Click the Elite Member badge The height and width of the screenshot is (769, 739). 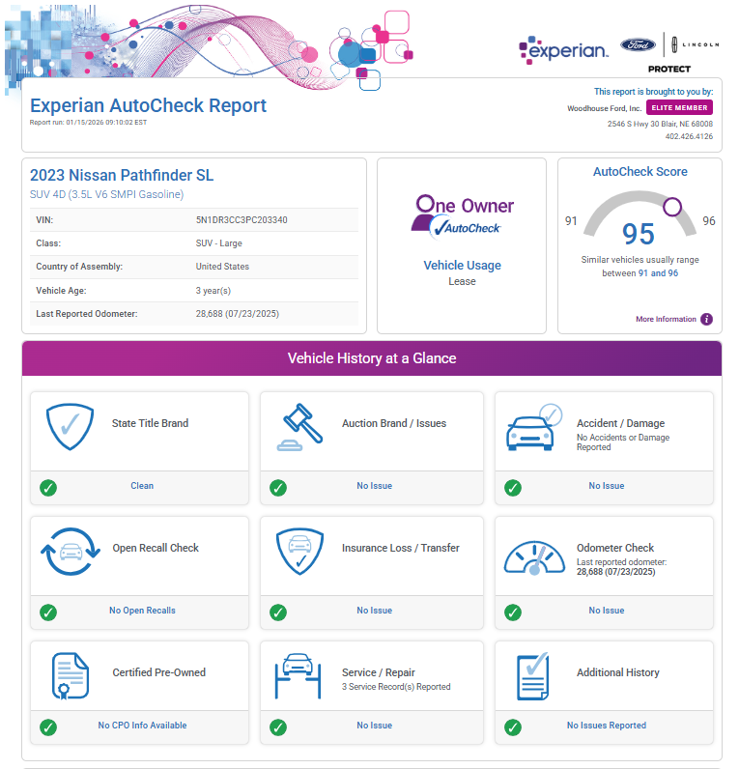tap(679, 108)
